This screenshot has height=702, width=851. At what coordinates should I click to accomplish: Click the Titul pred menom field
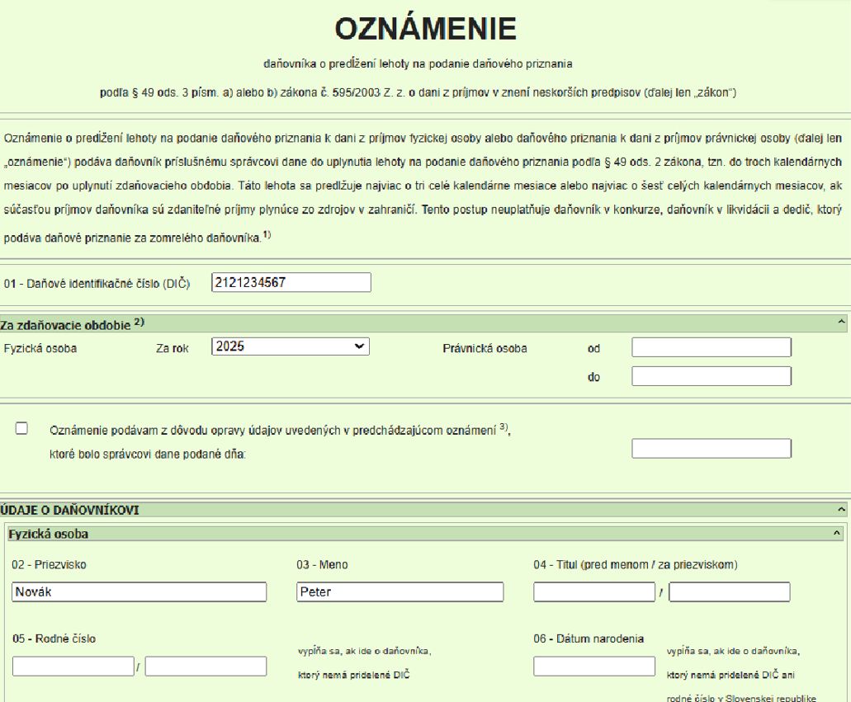coord(594,592)
